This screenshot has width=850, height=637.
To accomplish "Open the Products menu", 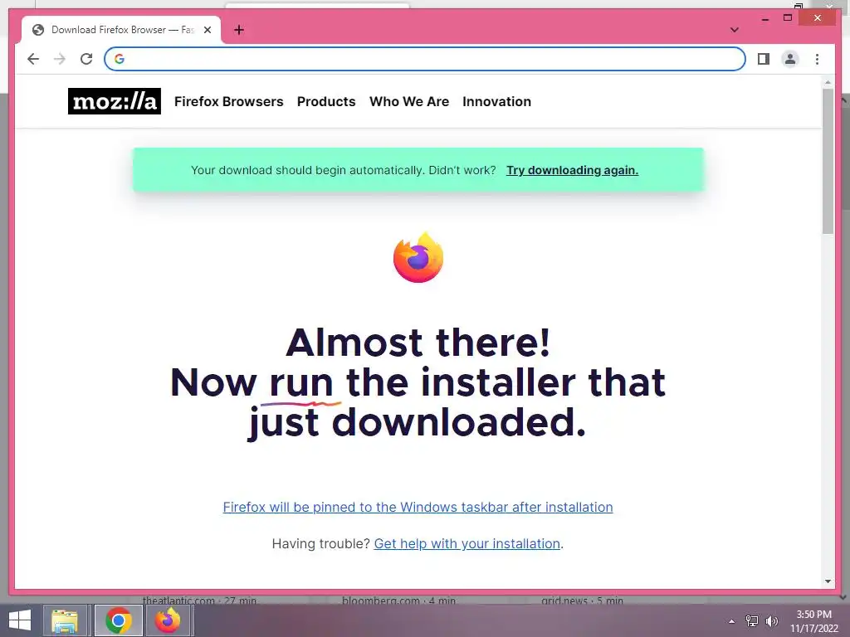I will point(326,101).
